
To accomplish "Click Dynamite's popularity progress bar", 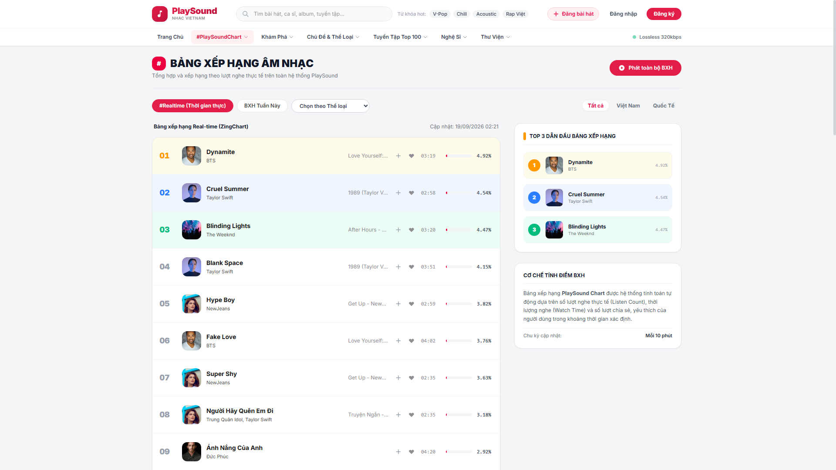I will pos(458,156).
